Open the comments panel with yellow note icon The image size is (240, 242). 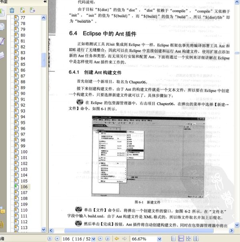point(2,211)
